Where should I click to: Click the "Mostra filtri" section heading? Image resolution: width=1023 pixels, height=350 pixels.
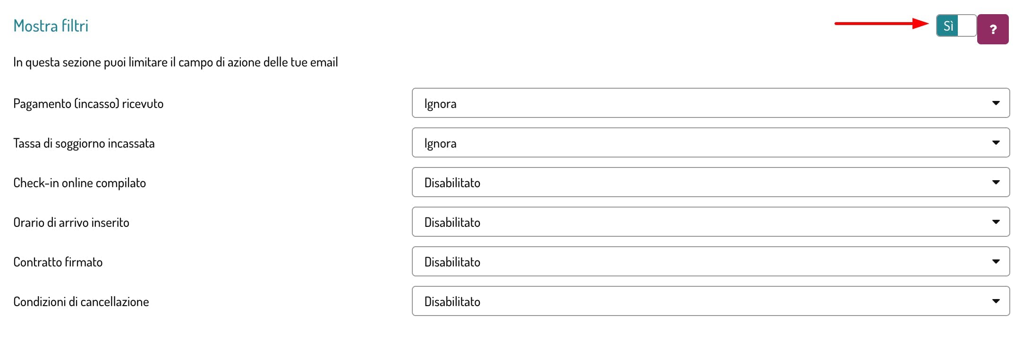[51, 26]
